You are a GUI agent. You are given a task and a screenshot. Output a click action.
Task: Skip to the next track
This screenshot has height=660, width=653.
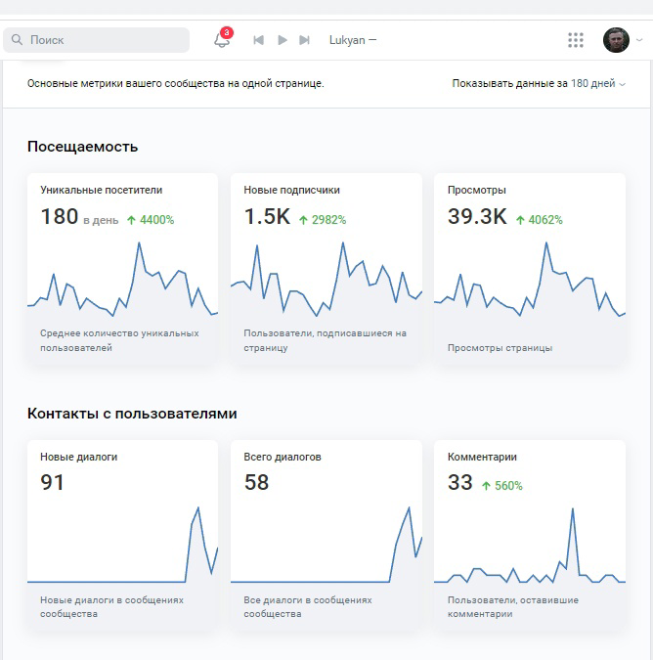(304, 40)
